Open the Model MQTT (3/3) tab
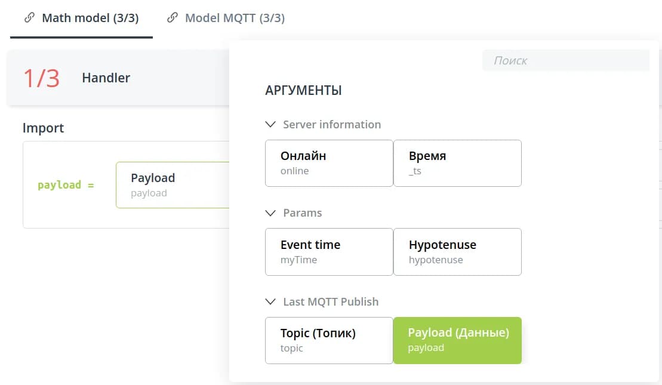The image size is (662, 385). click(234, 19)
